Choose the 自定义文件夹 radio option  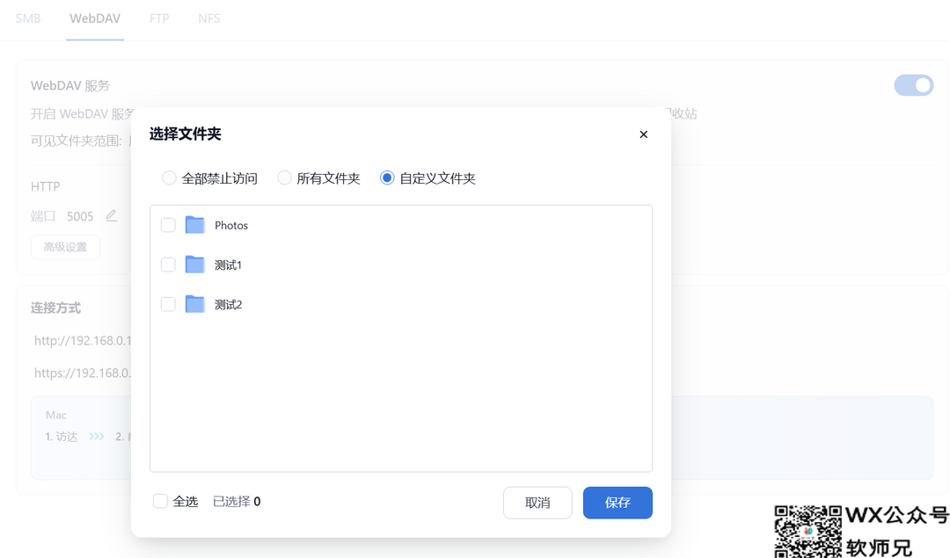tap(387, 178)
